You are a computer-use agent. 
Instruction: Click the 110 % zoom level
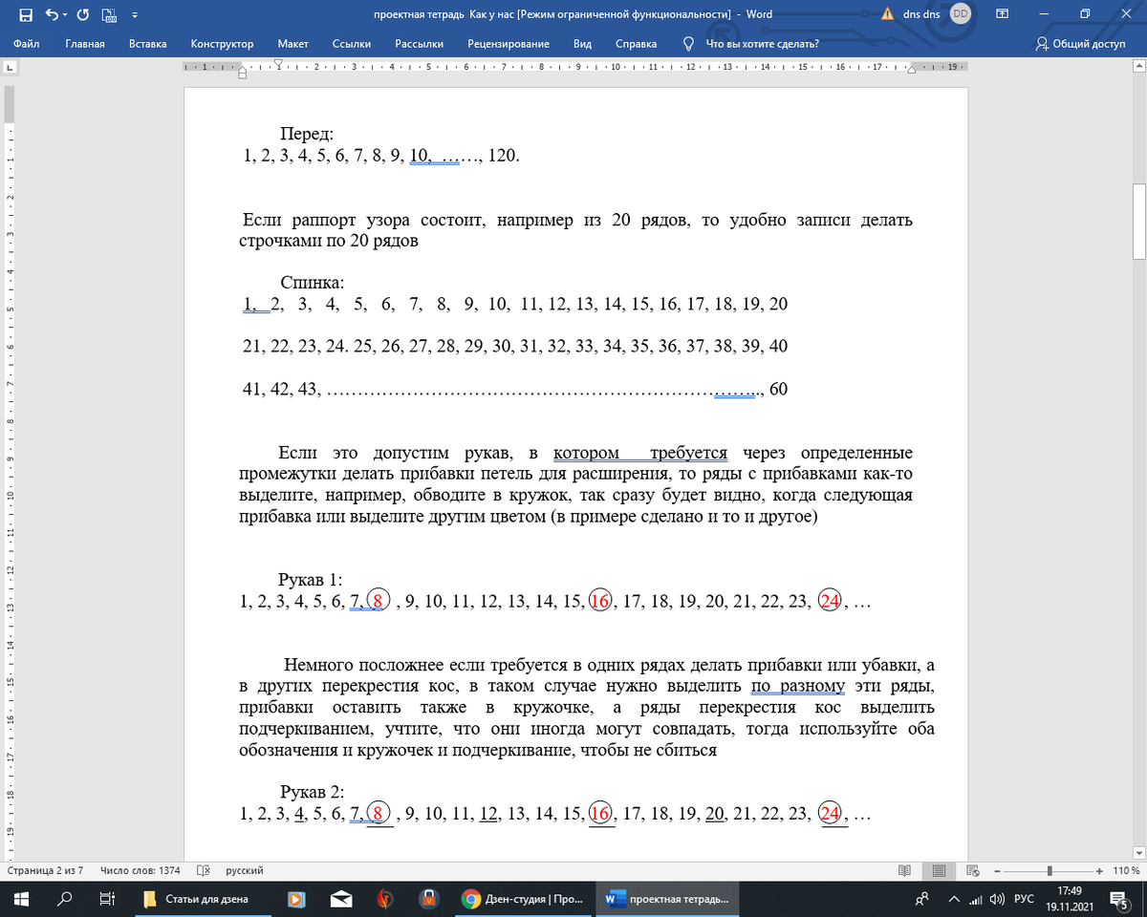tap(1125, 870)
